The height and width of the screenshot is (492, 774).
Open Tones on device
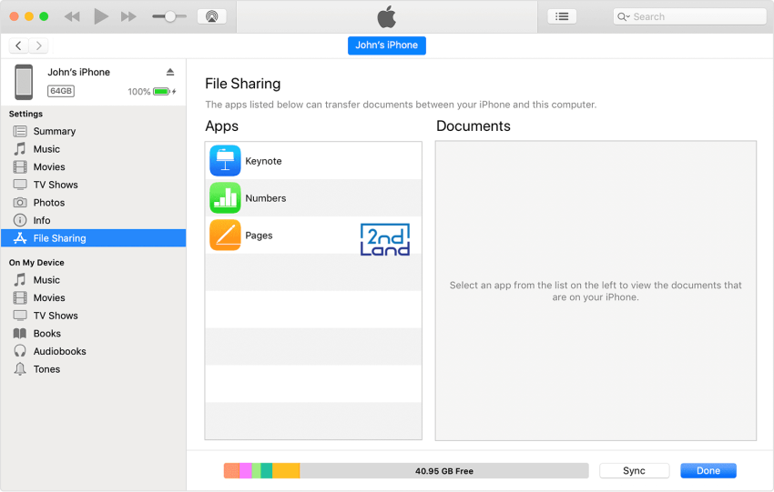click(93, 368)
